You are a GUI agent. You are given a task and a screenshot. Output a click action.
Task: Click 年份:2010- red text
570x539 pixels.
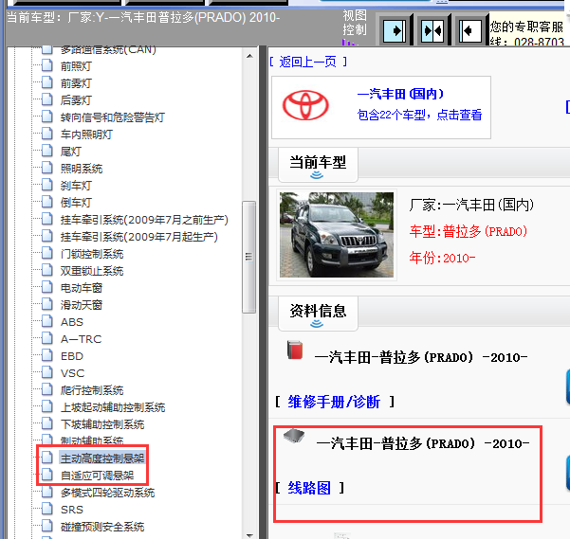(442, 258)
